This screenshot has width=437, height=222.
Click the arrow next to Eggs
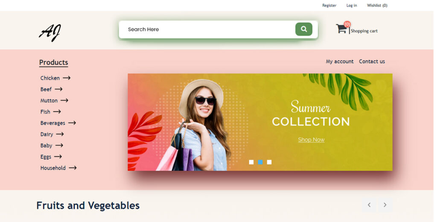[58, 157]
